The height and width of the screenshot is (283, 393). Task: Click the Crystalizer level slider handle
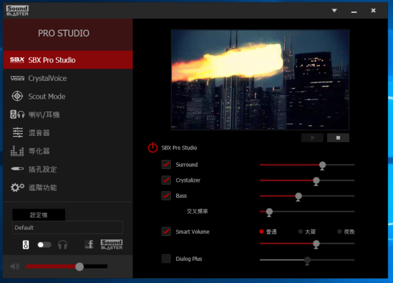pos(316,181)
